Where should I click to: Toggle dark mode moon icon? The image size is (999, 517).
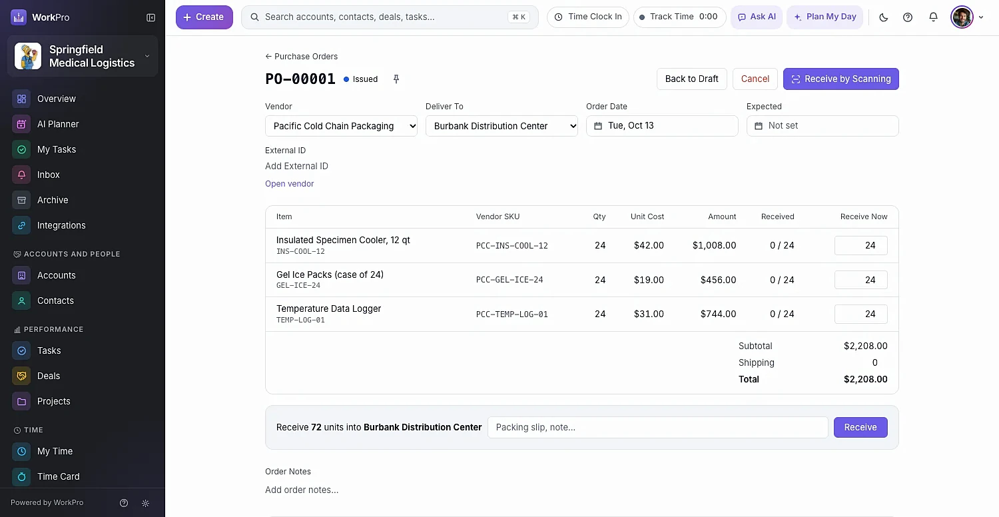(x=884, y=17)
